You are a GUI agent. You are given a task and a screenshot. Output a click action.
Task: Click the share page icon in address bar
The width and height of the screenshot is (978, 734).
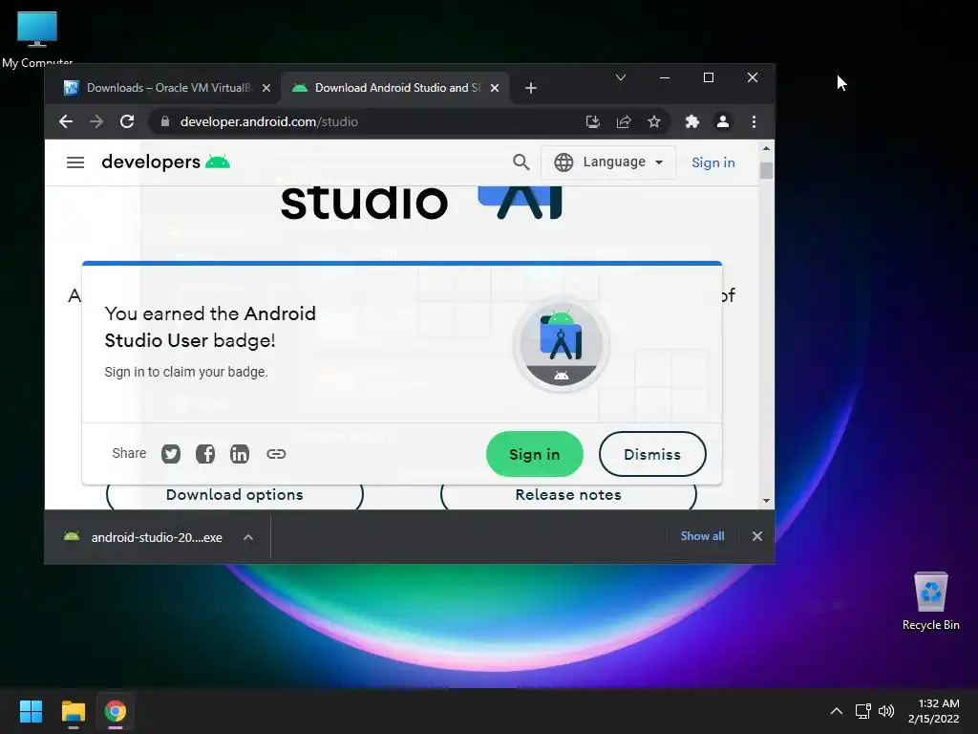coord(624,121)
